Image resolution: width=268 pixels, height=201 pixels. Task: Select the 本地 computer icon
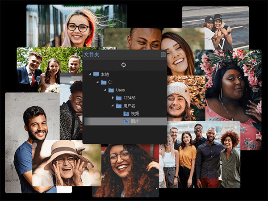point(96,74)
